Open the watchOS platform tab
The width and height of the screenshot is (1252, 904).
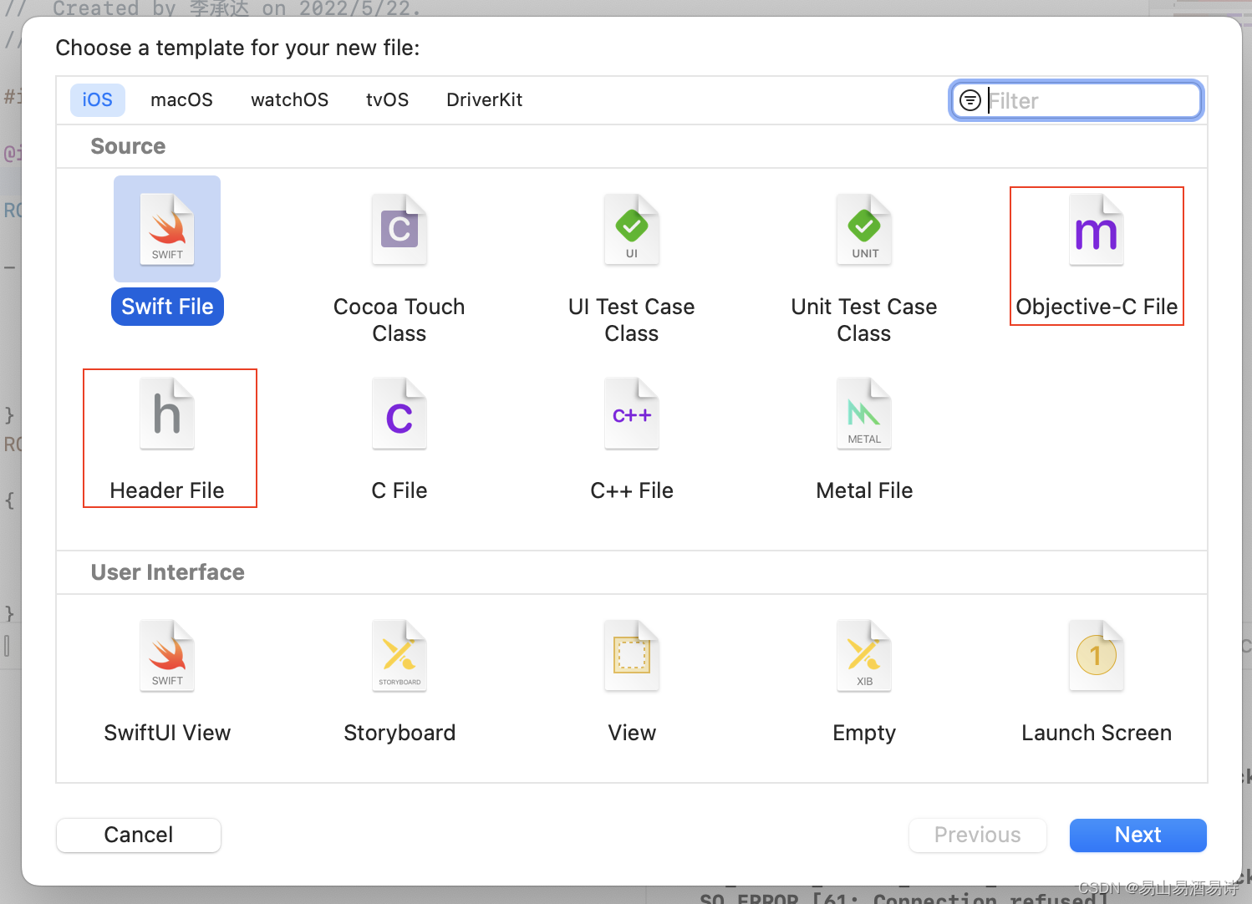point(289,100)
